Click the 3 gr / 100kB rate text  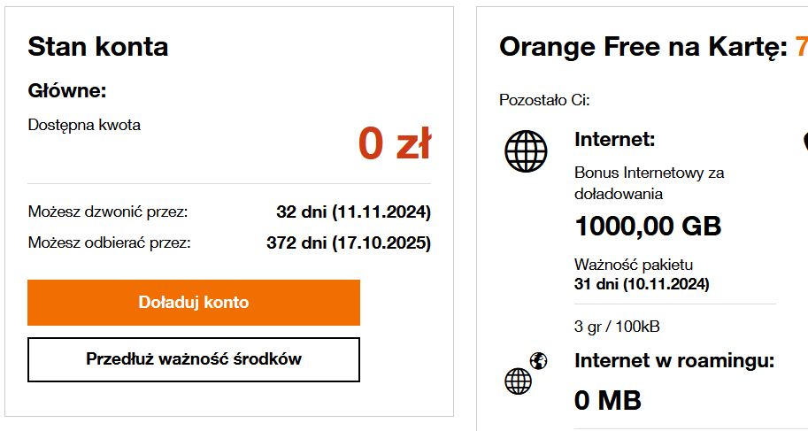[x=617, y=327]
